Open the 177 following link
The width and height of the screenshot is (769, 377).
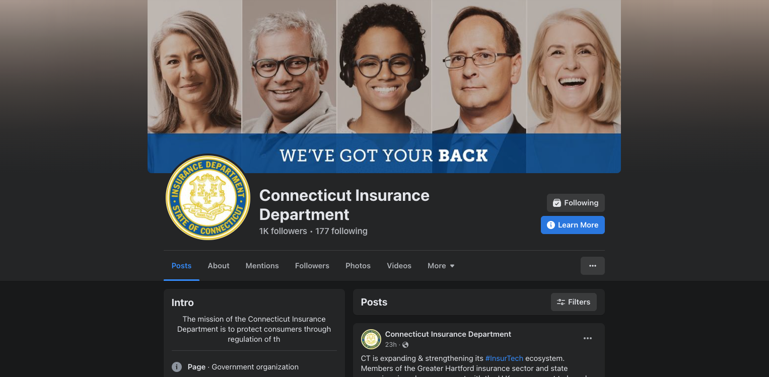tap(341, 231)
